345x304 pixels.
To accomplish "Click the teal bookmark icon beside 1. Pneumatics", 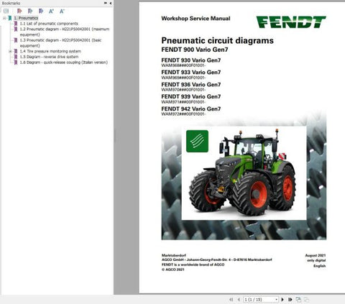I will [x=10, y=18].
